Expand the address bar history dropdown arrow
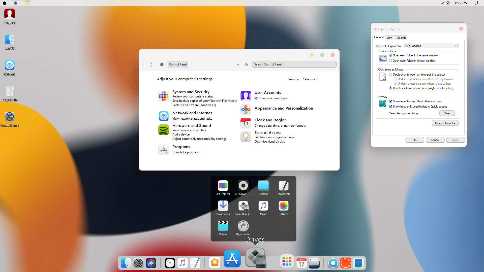Viewport: 484px width, 272px height. (238, 65)
